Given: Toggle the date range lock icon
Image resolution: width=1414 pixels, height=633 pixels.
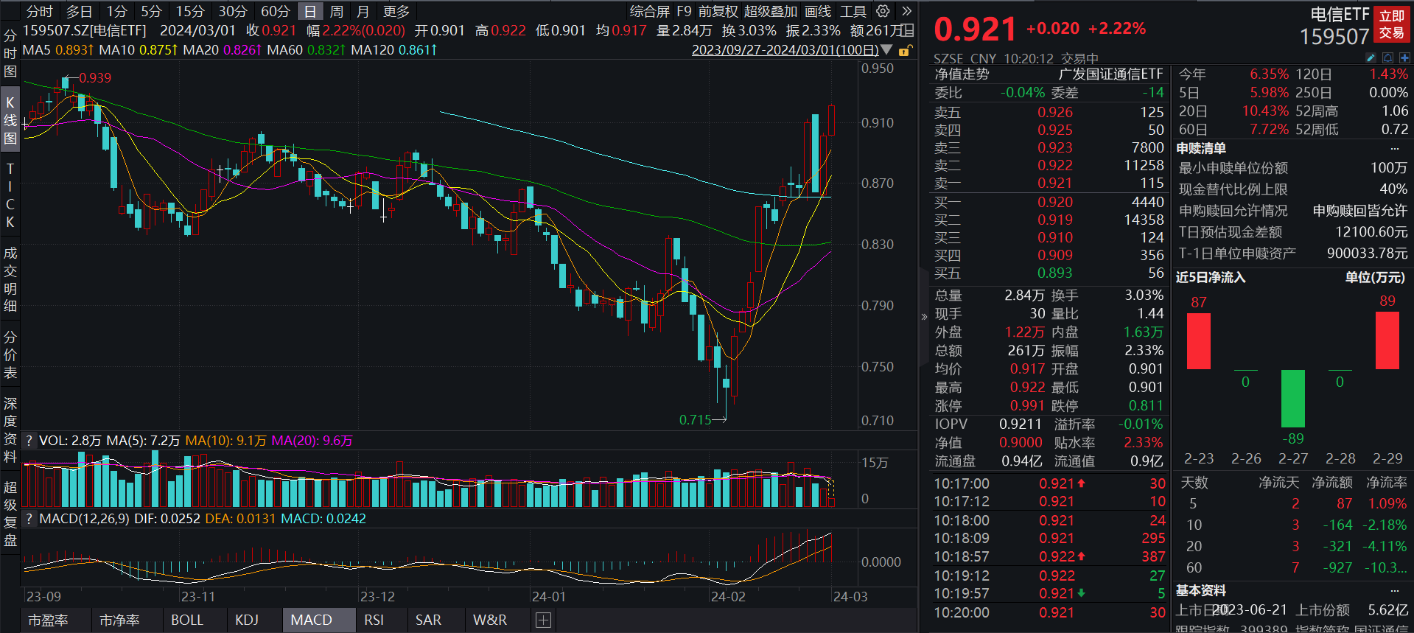Looking at the screenshot, I should (905, 50).
